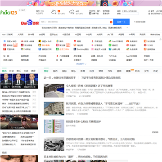
Task: Select the 国内 news tab
Action: point(55,71)
